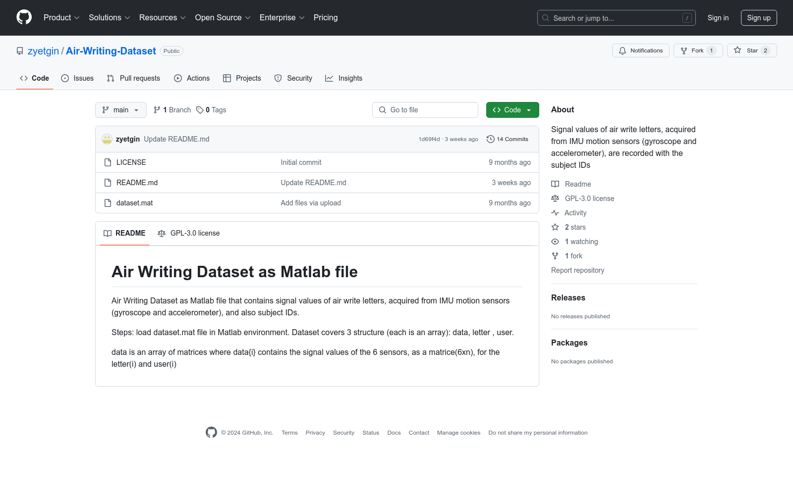Open the Pull requests tab
Viewport: 793px width, 495px height.
tap(133, 78)
